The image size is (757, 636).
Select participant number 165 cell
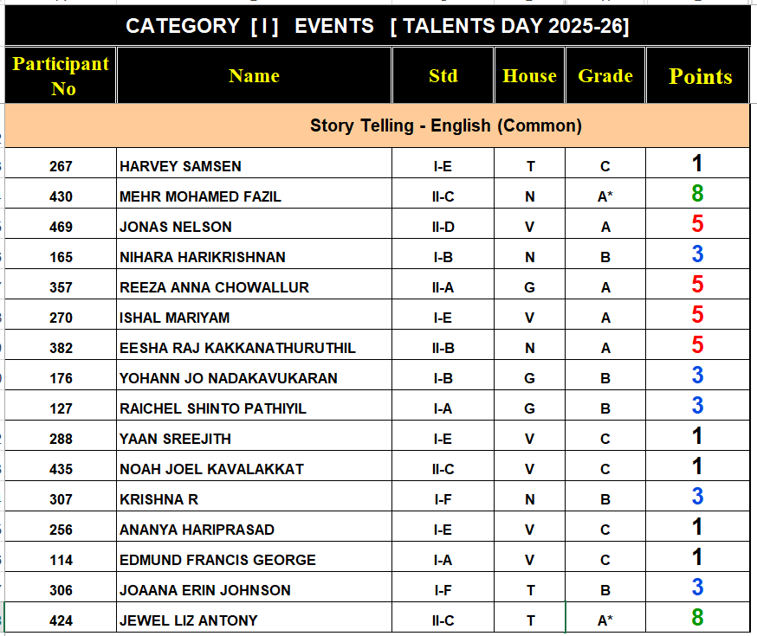[61, 254]
